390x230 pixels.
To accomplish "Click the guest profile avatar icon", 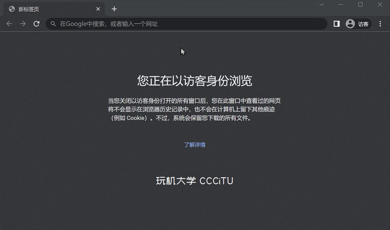I will click(x=350, y=24).
